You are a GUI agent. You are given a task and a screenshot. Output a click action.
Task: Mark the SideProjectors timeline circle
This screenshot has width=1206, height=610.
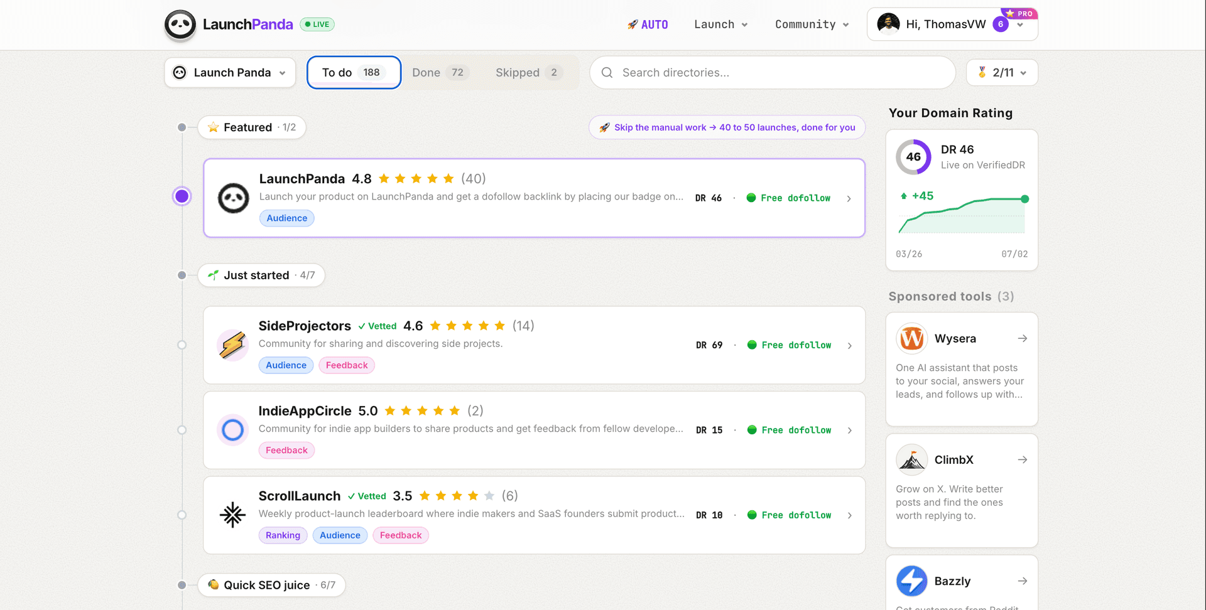[182, 345]
